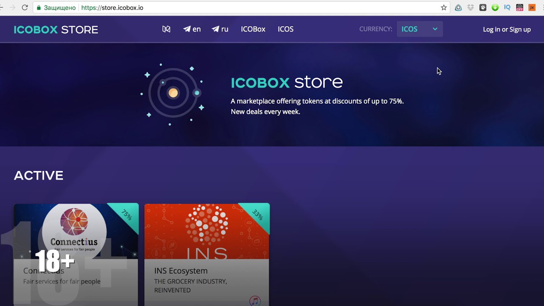Click the ACTIVE section heading
Viewport: 544px width, 306px height.
pyautogui.click(x=39, y=176)
